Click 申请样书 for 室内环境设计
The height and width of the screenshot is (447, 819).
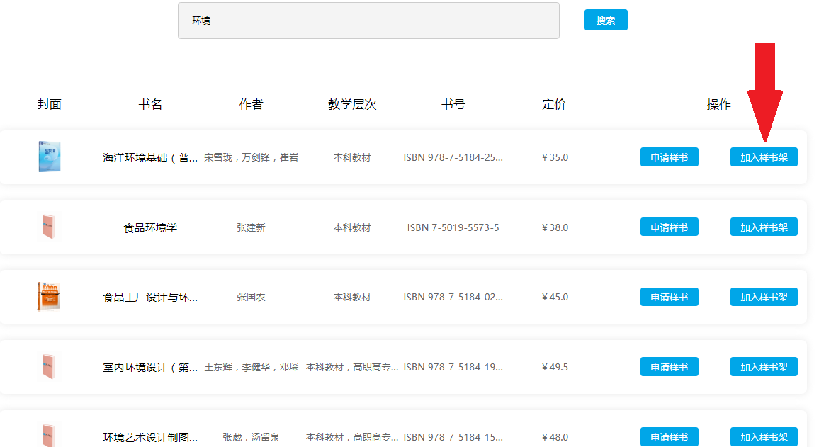pos(669,367)
